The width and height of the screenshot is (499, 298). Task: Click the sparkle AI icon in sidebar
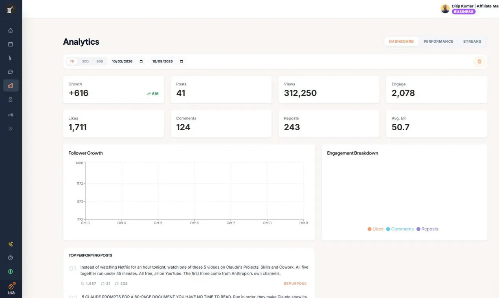point(11,244)
